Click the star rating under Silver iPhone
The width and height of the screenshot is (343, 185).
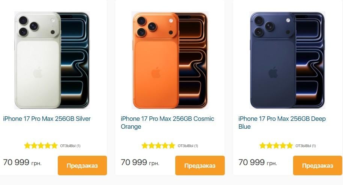(41, 146)
